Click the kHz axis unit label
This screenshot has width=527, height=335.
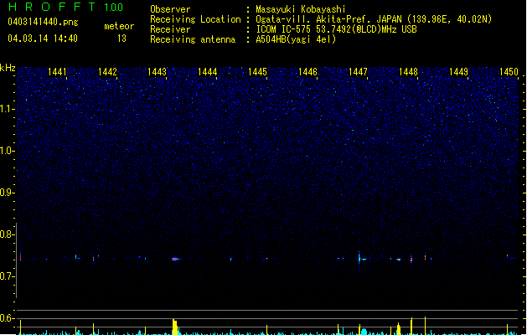pyautogui.click(x=8, y=68)
